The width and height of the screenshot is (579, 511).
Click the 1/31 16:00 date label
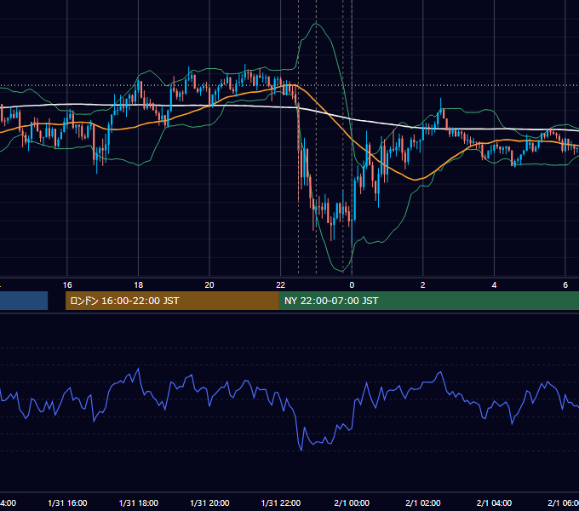click(67, 503)
